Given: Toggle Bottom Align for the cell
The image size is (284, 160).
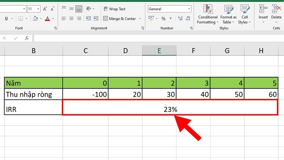Looking at the screenshot, I should pos(79,9).
